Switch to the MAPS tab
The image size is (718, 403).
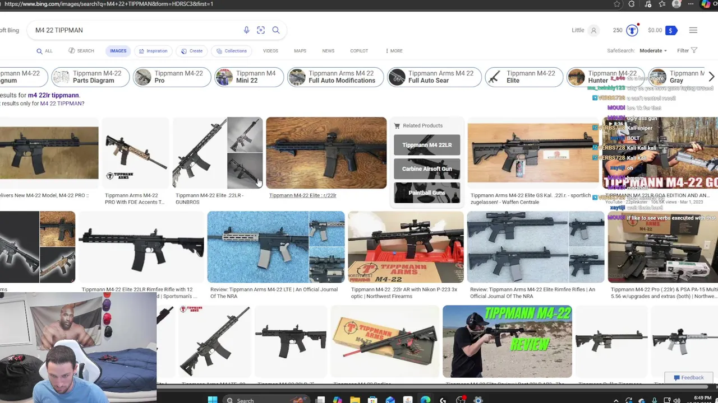coord(300,51)
